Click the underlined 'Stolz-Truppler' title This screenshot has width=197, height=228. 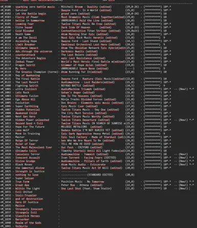click(26, 195)
